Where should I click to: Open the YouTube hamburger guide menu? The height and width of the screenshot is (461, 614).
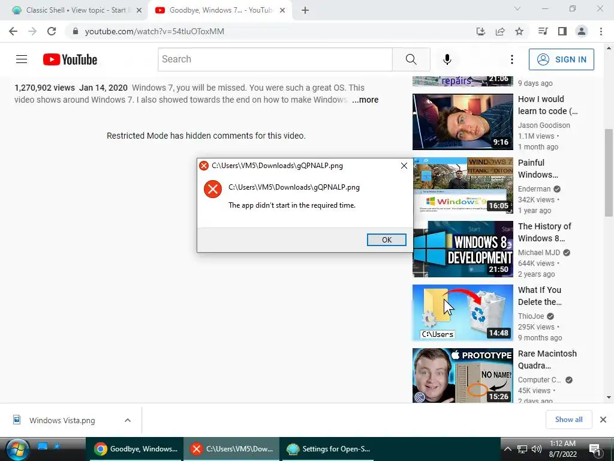(x=22, y=59)
